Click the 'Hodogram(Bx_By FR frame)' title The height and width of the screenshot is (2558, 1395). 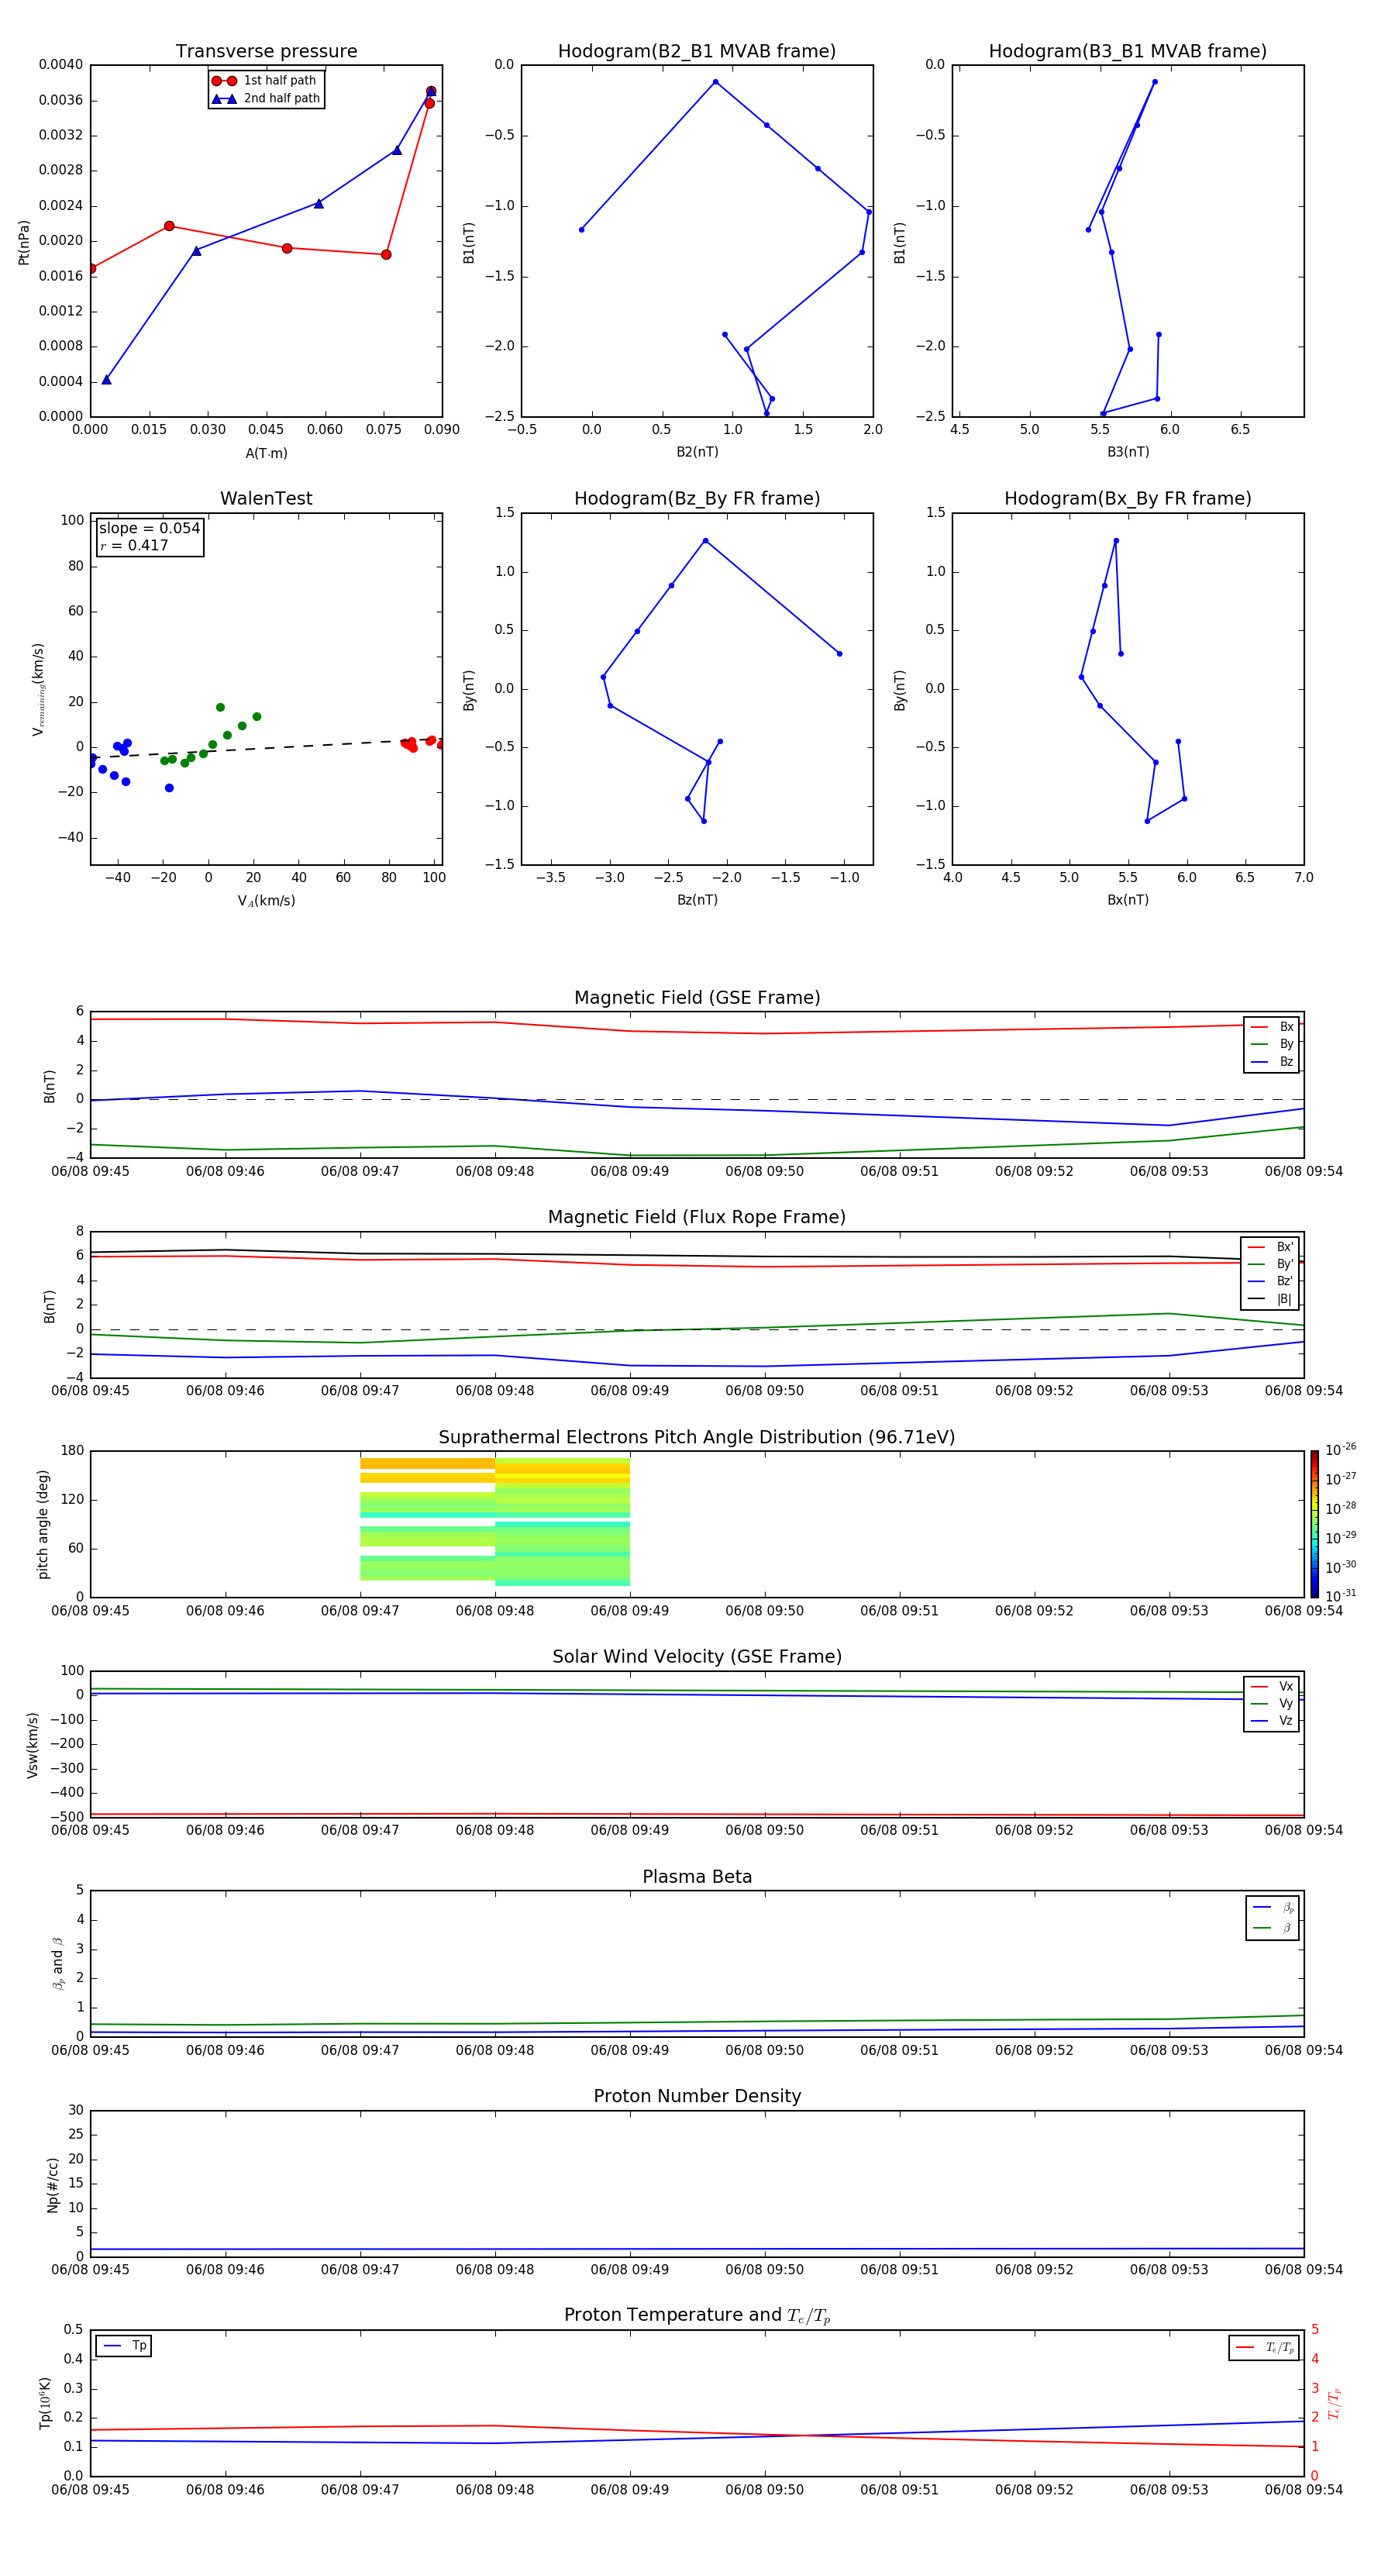click(1128, 498)
